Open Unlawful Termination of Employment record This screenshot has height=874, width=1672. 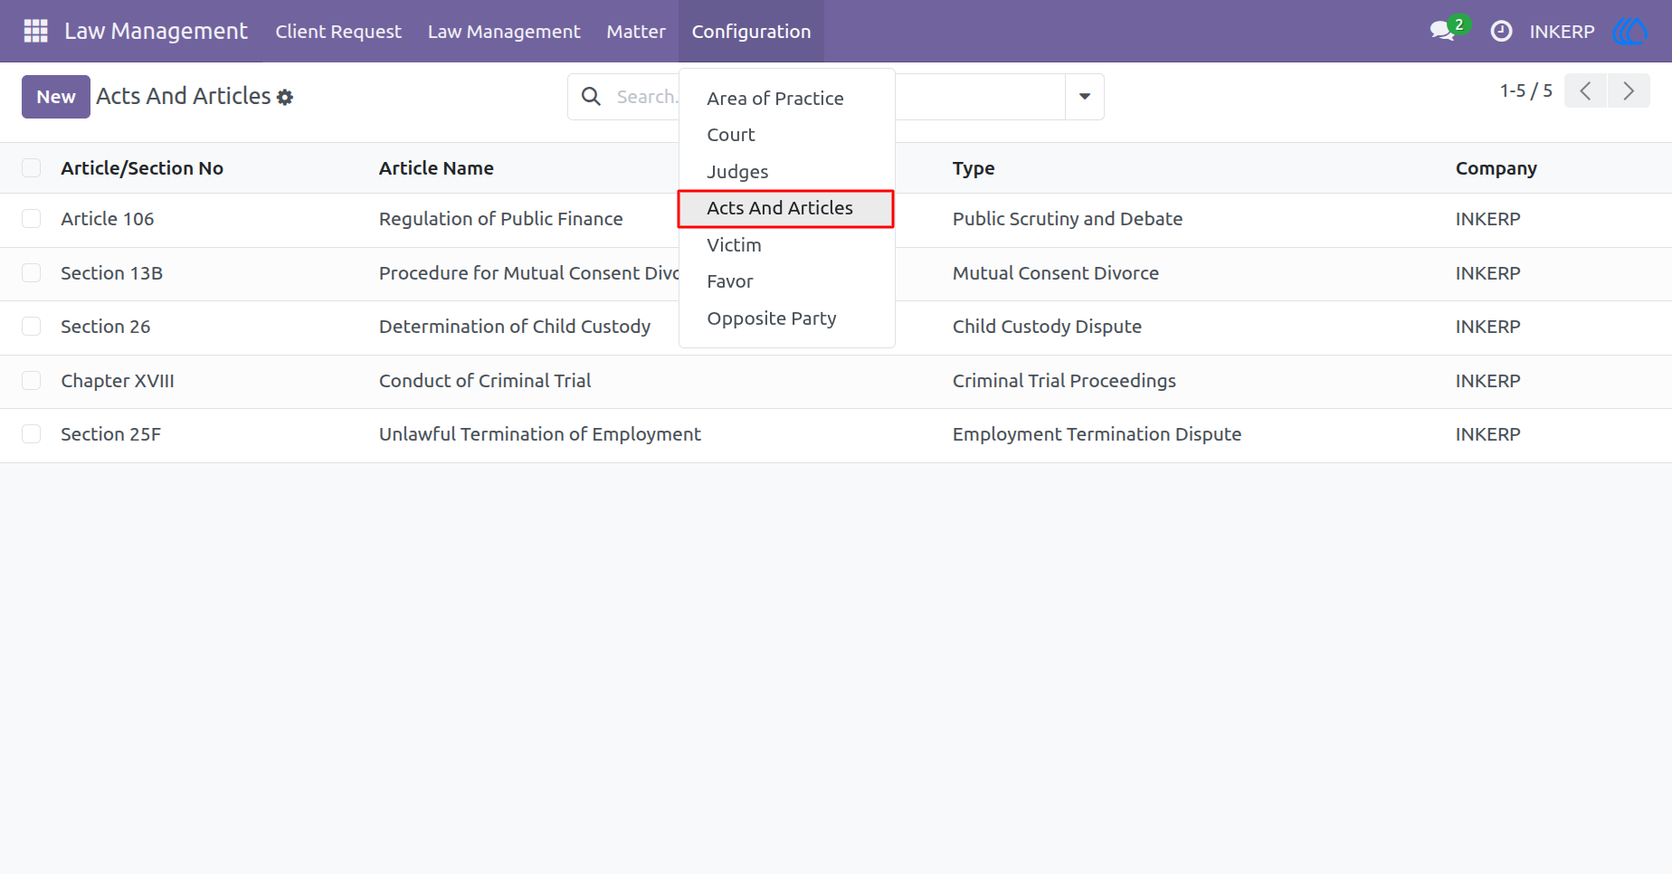tap(539, 434)
